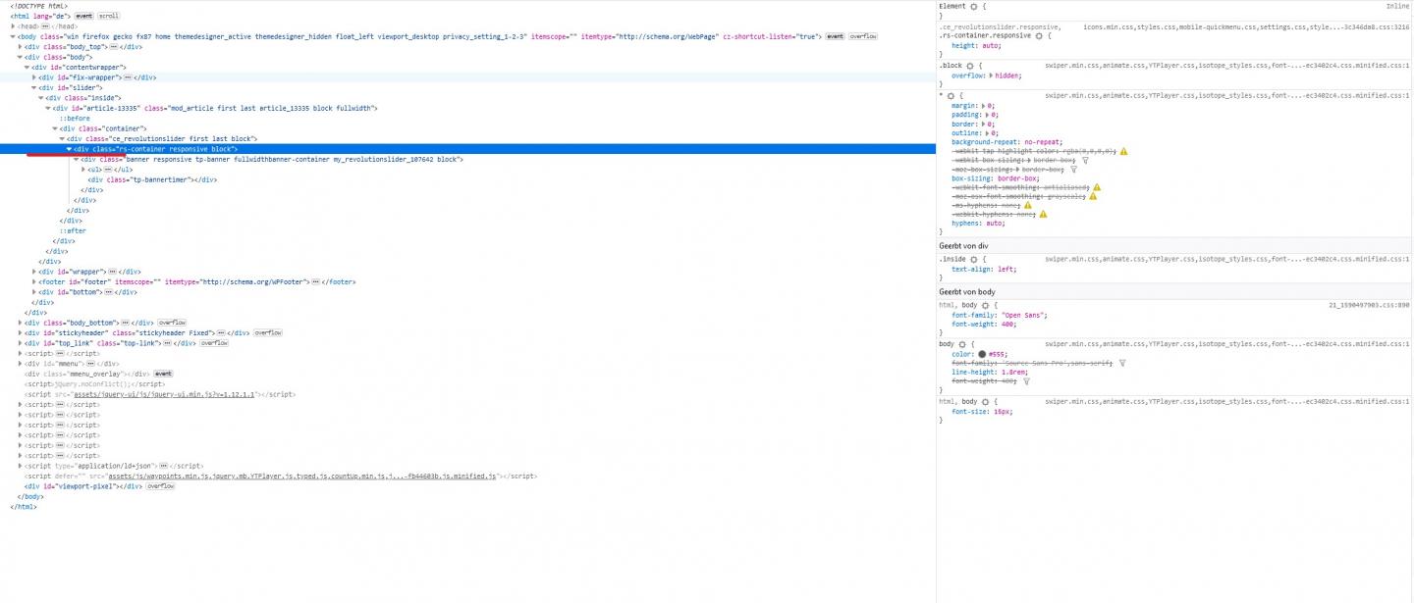The image size is (1414, 603).
Task: Click warning icon beside -ms-hyphens property
Action: (x=1027, y=205)
